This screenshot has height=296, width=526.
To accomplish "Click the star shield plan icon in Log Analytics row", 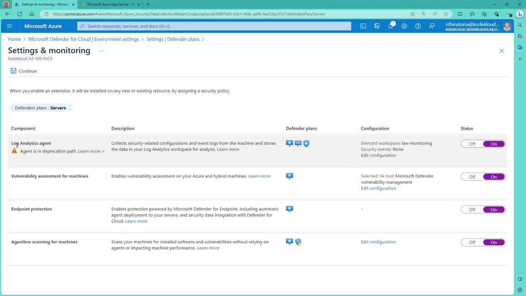I will pos(306,143).
